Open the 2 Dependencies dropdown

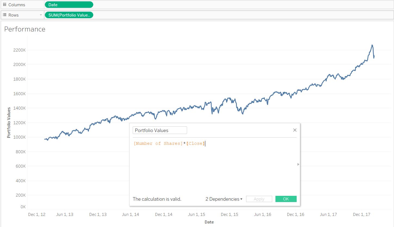point(224,199)
